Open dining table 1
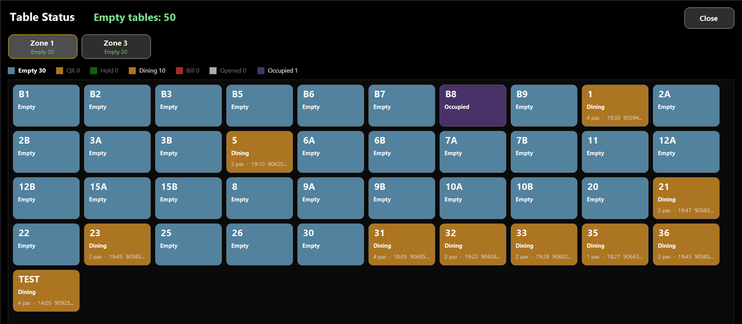742x324 pixels. click(615, 105)
